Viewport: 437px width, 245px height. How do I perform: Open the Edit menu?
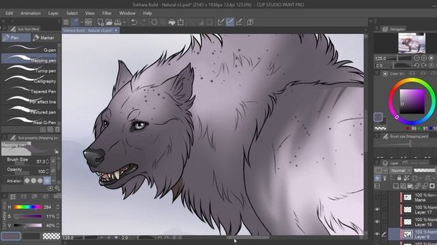click(x=9, y=14)
